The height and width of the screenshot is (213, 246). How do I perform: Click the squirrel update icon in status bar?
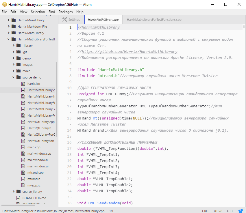(x=240, y=211)
